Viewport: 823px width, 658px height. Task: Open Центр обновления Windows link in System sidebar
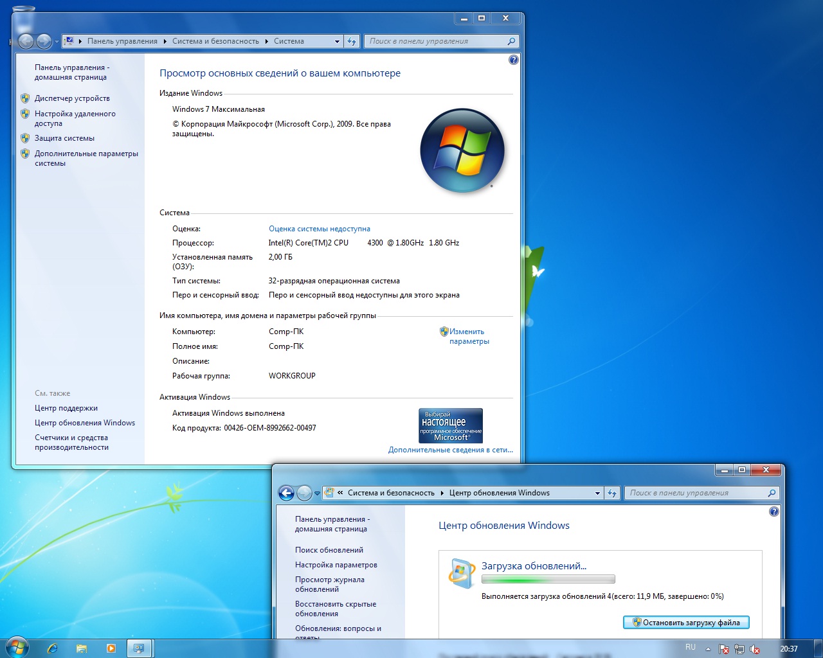pyautogui.click(x=85, y=423)
